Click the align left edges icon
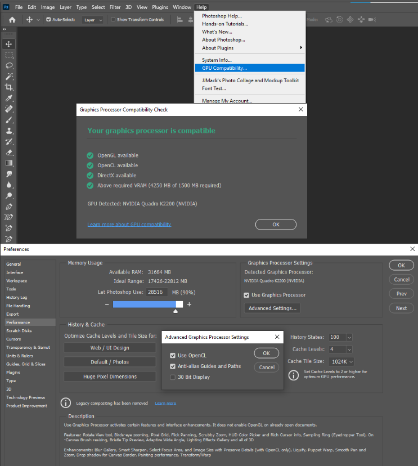 pos(179,20)
